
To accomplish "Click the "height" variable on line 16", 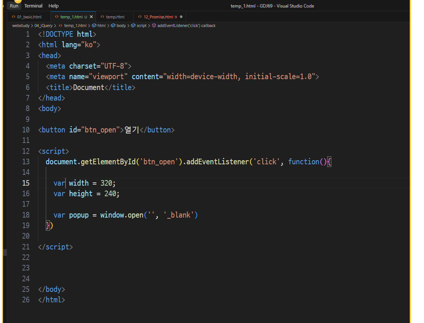I will point(81,194).
